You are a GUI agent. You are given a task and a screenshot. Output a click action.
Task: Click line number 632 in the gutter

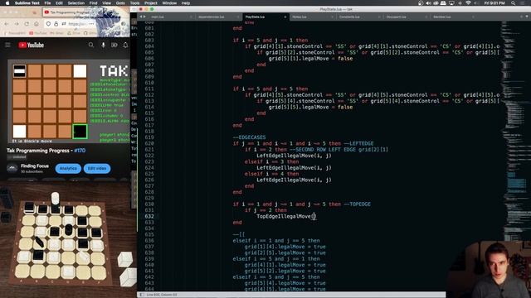(149, 216)
